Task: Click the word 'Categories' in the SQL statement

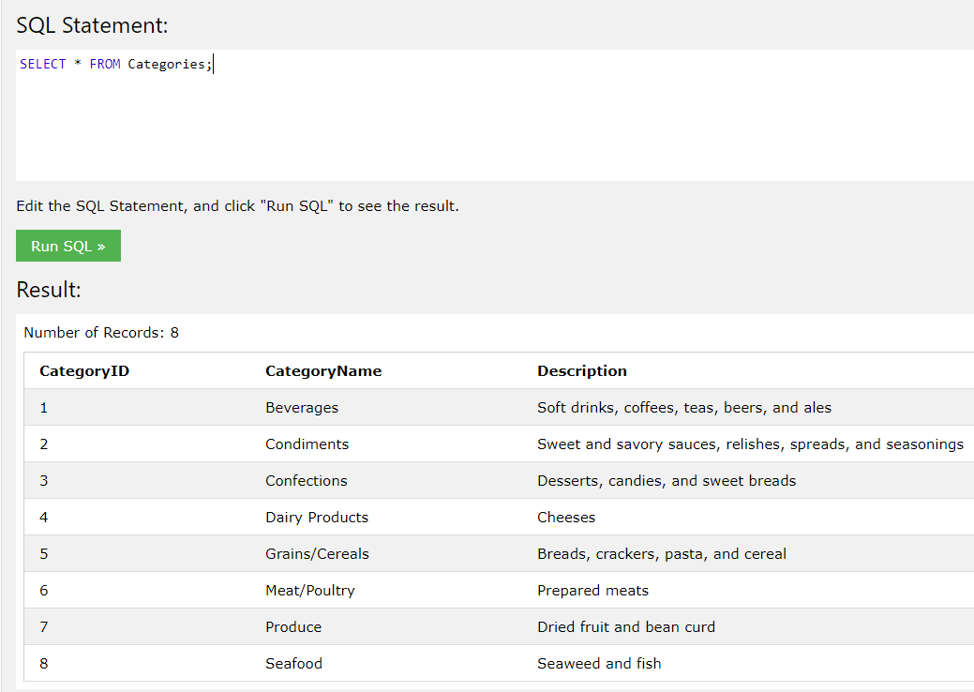Action: pyautogui.click(x=167, y=64)
